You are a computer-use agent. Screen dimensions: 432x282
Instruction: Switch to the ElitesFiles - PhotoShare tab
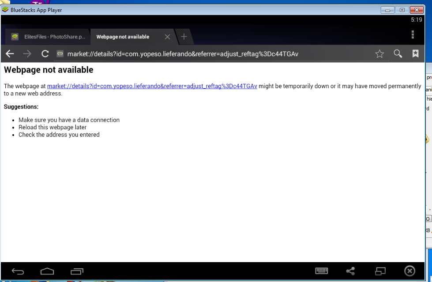[48, 37]
